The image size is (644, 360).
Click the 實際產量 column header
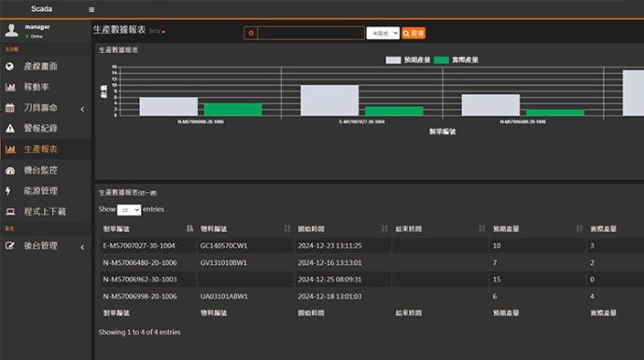603,228
